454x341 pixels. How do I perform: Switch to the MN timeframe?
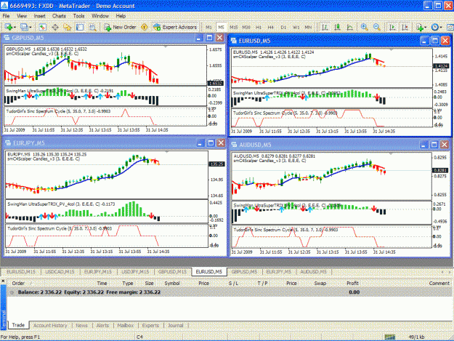pos(308,27)
